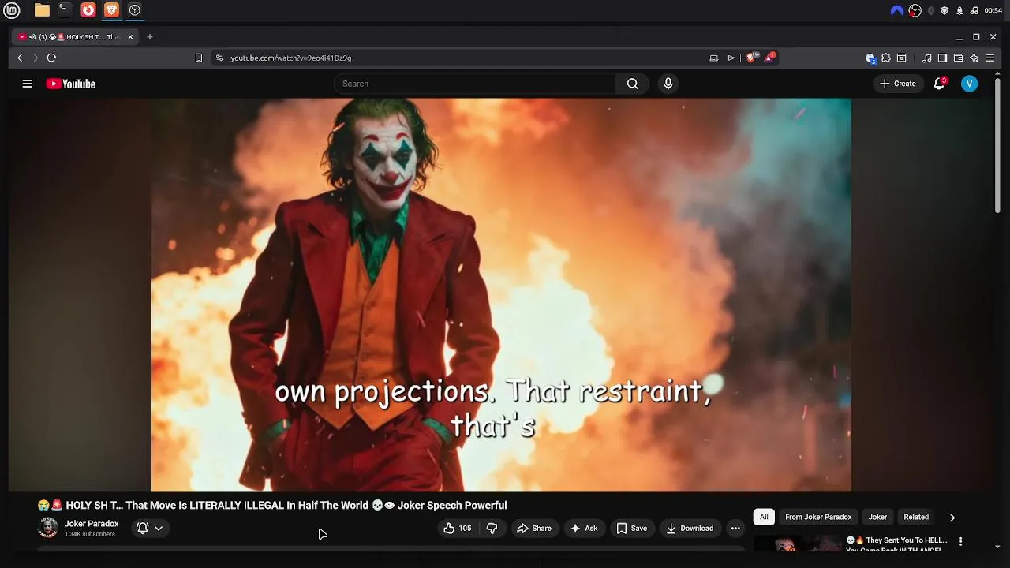Image resolution: width=1010 pixels, height=568 pixels.
Task: Start voice search with microphone icon
Action: pos(668,84)
